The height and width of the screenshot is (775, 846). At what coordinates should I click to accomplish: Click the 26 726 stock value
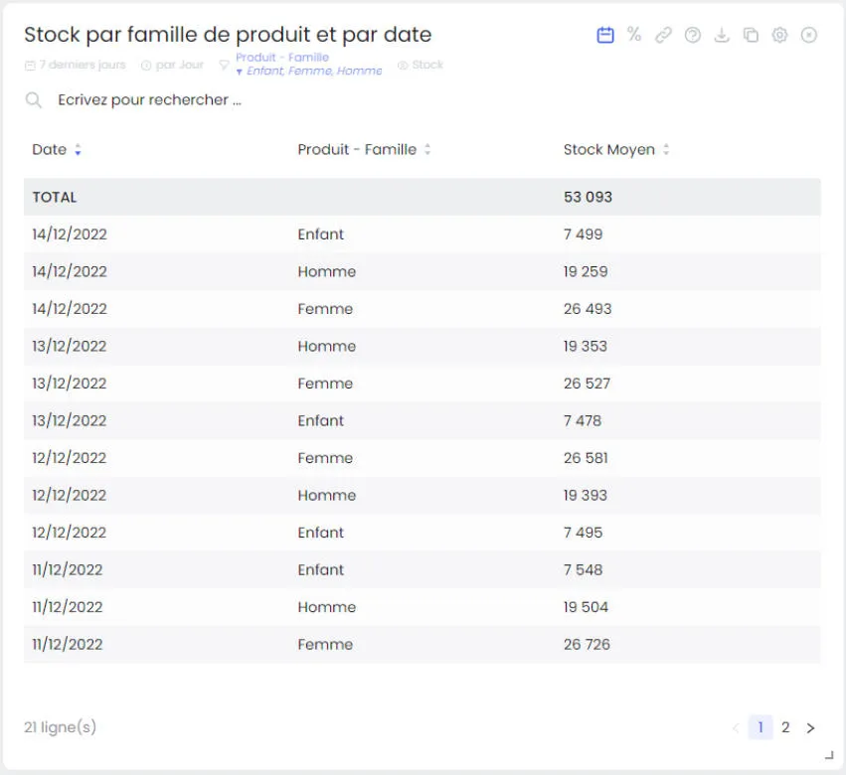587,644
